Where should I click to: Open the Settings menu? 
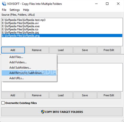click(15, 10)
